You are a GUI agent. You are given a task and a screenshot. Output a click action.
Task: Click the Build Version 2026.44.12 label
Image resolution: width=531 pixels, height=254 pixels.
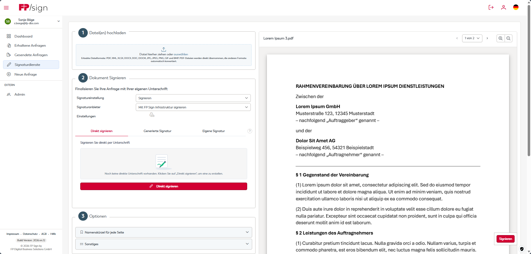coord(31,240)
